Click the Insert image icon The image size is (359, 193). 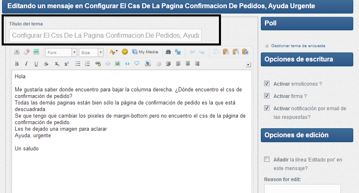point(117,64)
